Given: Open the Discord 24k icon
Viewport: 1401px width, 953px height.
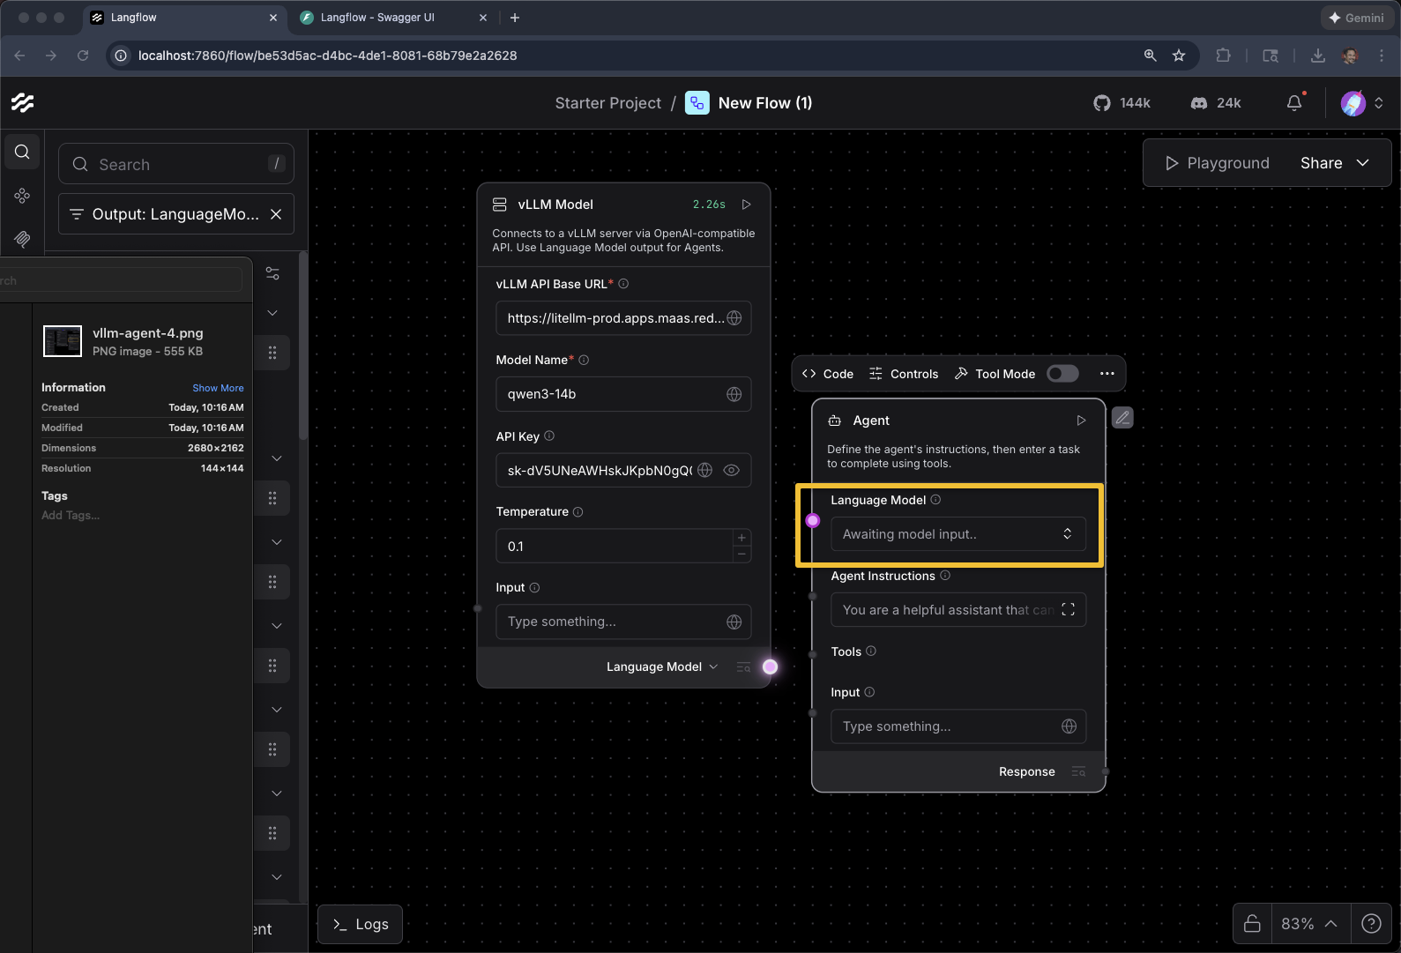Looking at the screenshot, I should coord(1198,103).
